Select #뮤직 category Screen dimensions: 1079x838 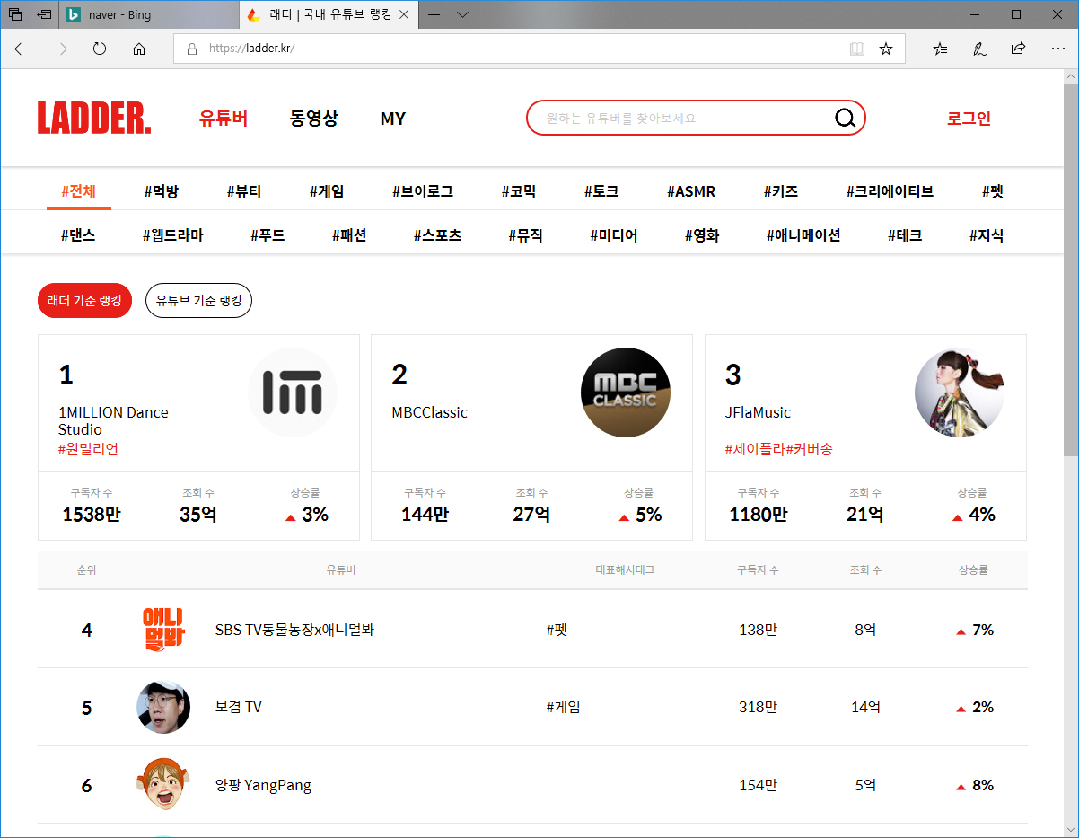coord(525,235)
